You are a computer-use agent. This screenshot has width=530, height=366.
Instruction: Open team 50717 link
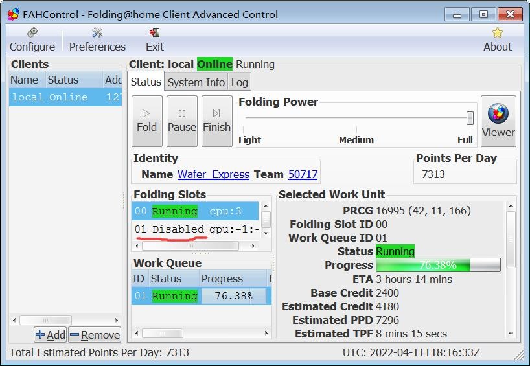coord(303,174)
